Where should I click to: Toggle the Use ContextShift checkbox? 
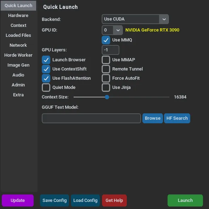click(x=46, y=69)
